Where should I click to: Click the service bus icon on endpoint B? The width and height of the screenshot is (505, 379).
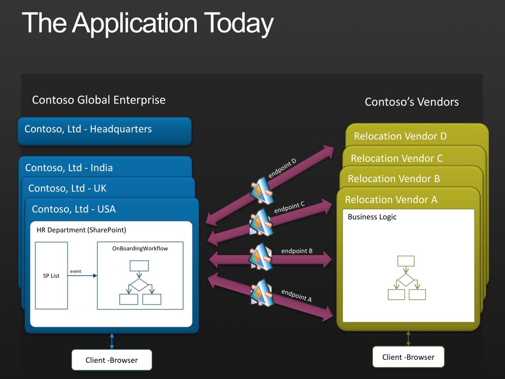[x=261, y=257]
